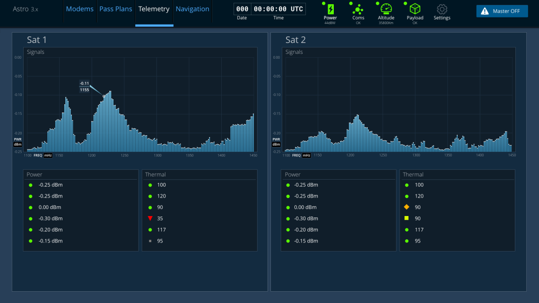This screenshot has width=539, height=303.
Task: Click the Astro 3.x app title
Action: pyautogui.click(x=26, y=9)
